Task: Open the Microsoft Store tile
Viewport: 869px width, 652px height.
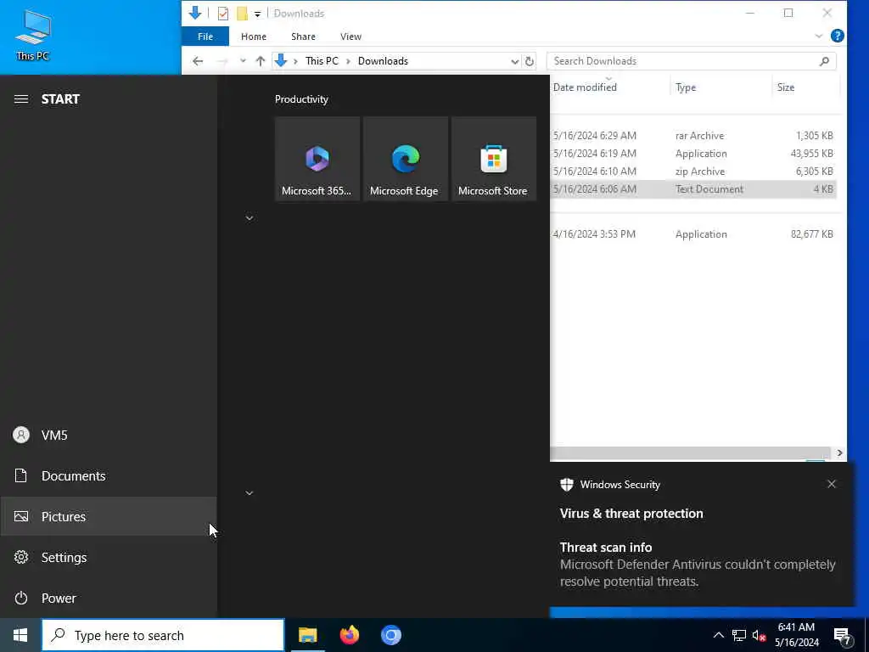Action: 494,159
